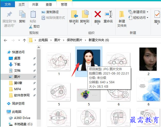Image resolution: width=161 pixels, height=128 pixels.
Task: Select the dark selfie photo thumbnail
Action: click(148, 59)
